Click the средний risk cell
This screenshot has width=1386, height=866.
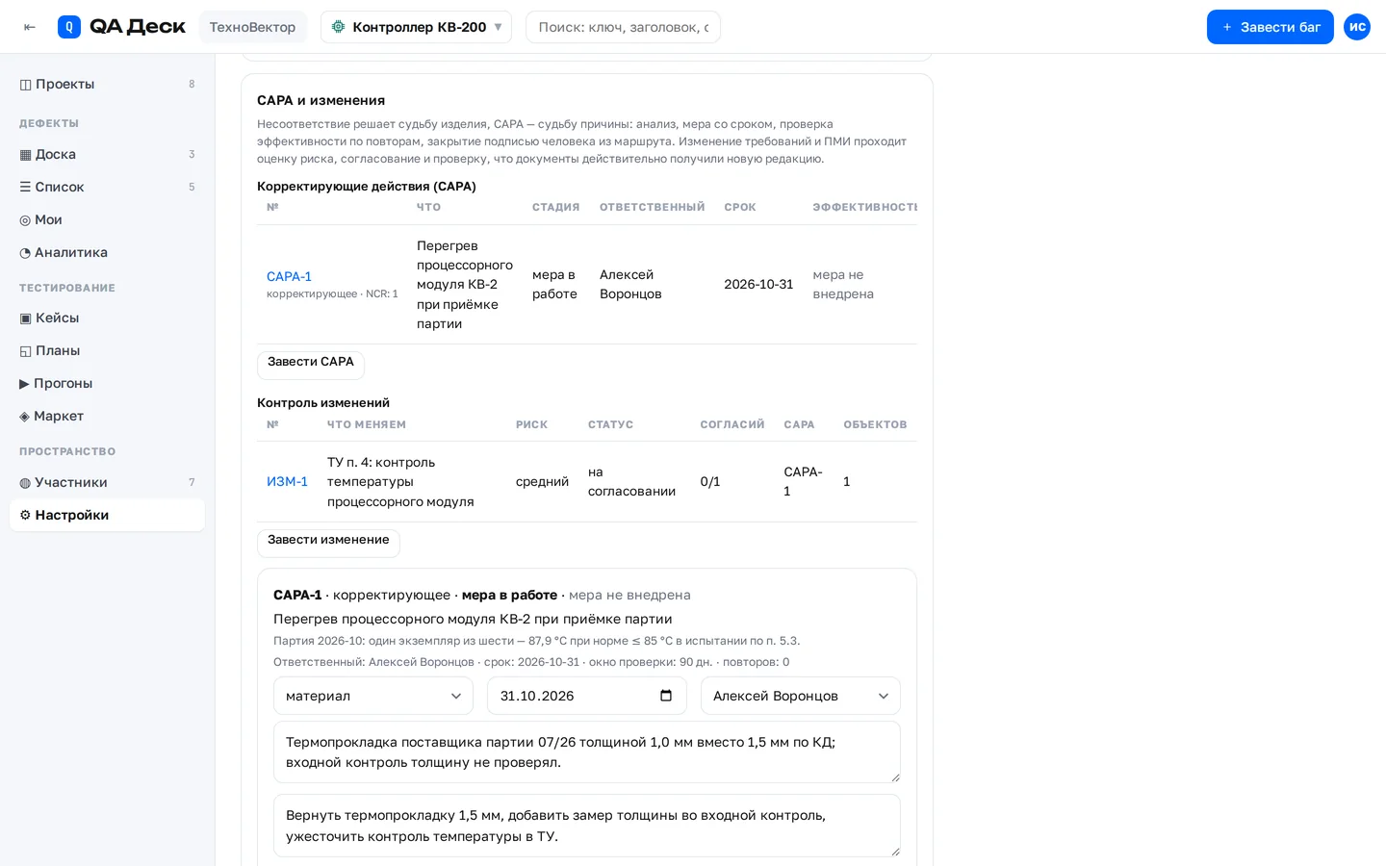click(x=542, y=481)
